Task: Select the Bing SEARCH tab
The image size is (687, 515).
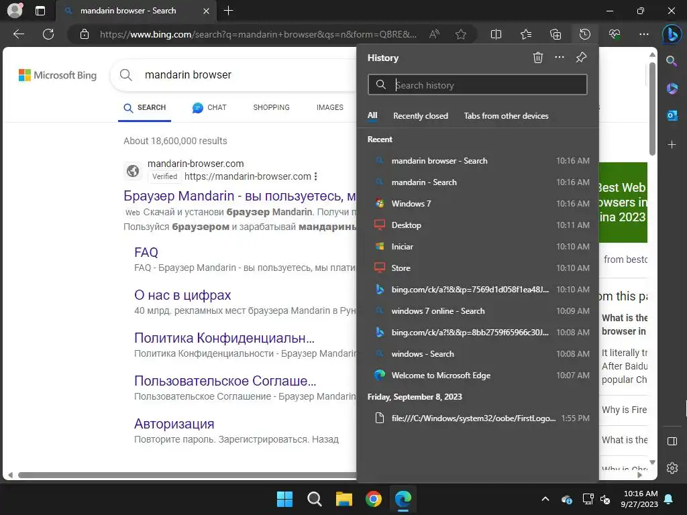Action: coord(145,108)
